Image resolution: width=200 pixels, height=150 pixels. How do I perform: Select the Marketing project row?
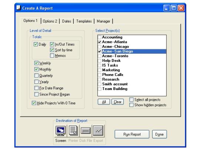point(132,70)
